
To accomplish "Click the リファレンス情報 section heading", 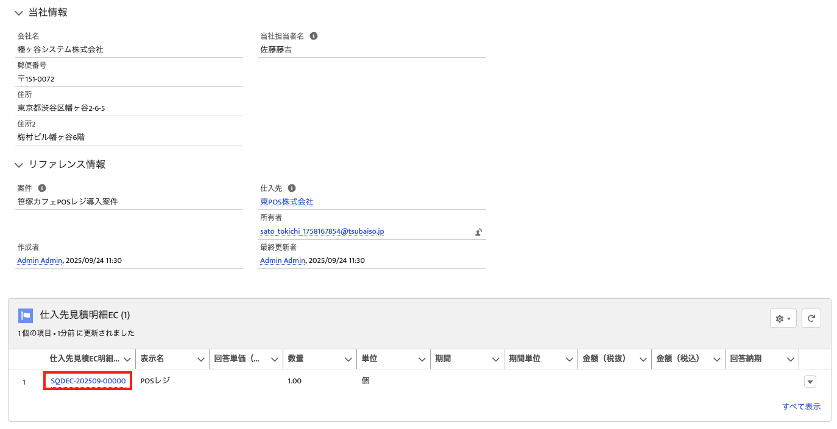I will (x=67, y=164).
